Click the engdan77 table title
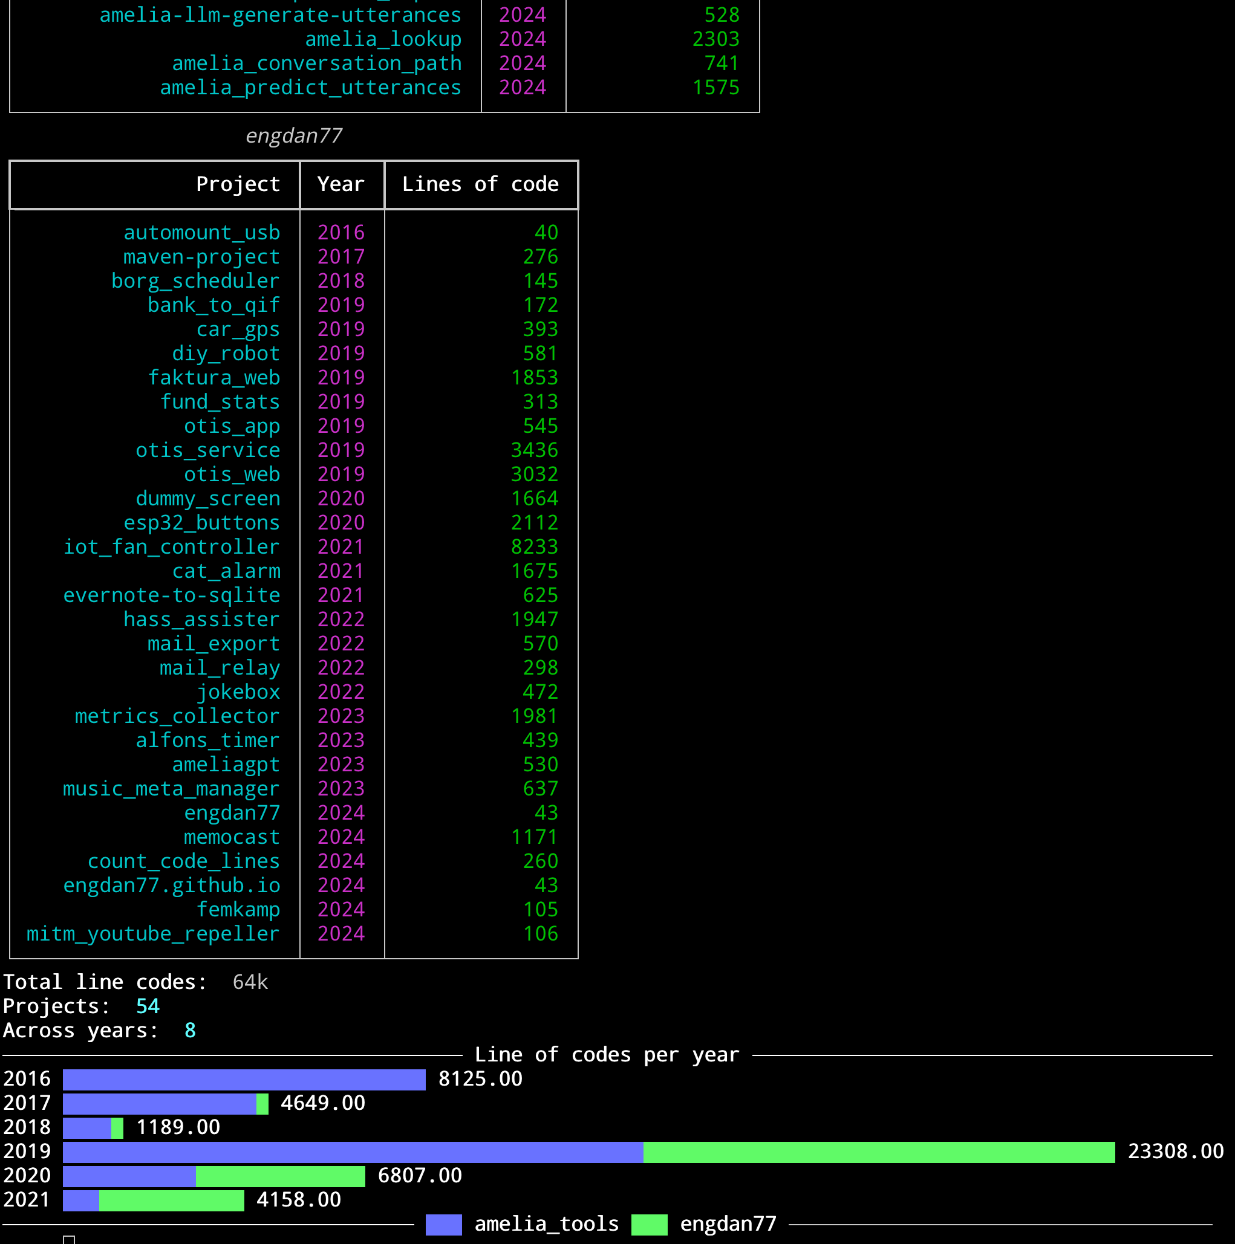The width and height of the screenshot is (1235, 1244). (x=294, y=136)
